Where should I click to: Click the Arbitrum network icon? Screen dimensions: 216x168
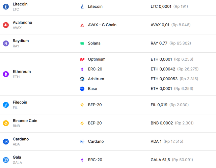tap(82, 79)
